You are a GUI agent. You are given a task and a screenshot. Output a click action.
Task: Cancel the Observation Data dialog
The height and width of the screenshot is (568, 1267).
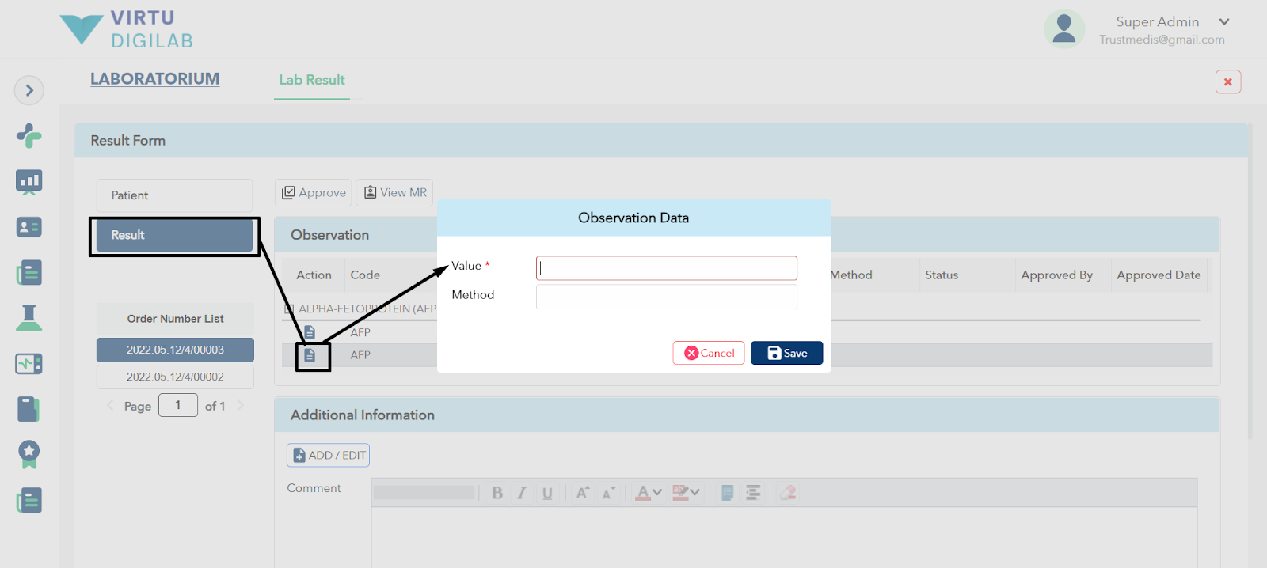tap(709, 353)
